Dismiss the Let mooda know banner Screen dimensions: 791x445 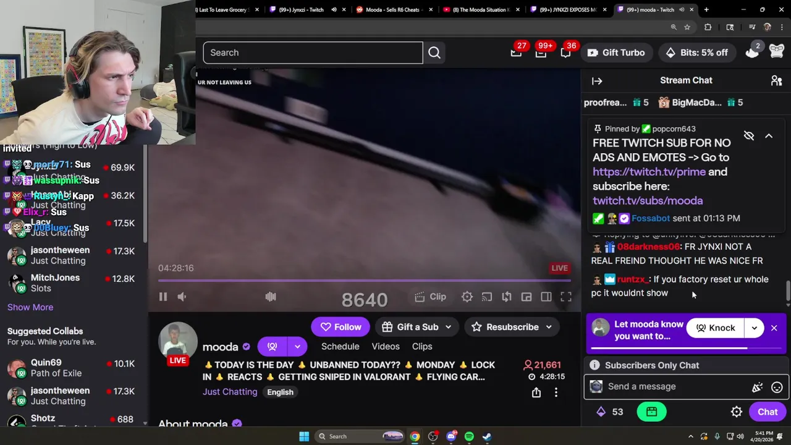[774, 328]
